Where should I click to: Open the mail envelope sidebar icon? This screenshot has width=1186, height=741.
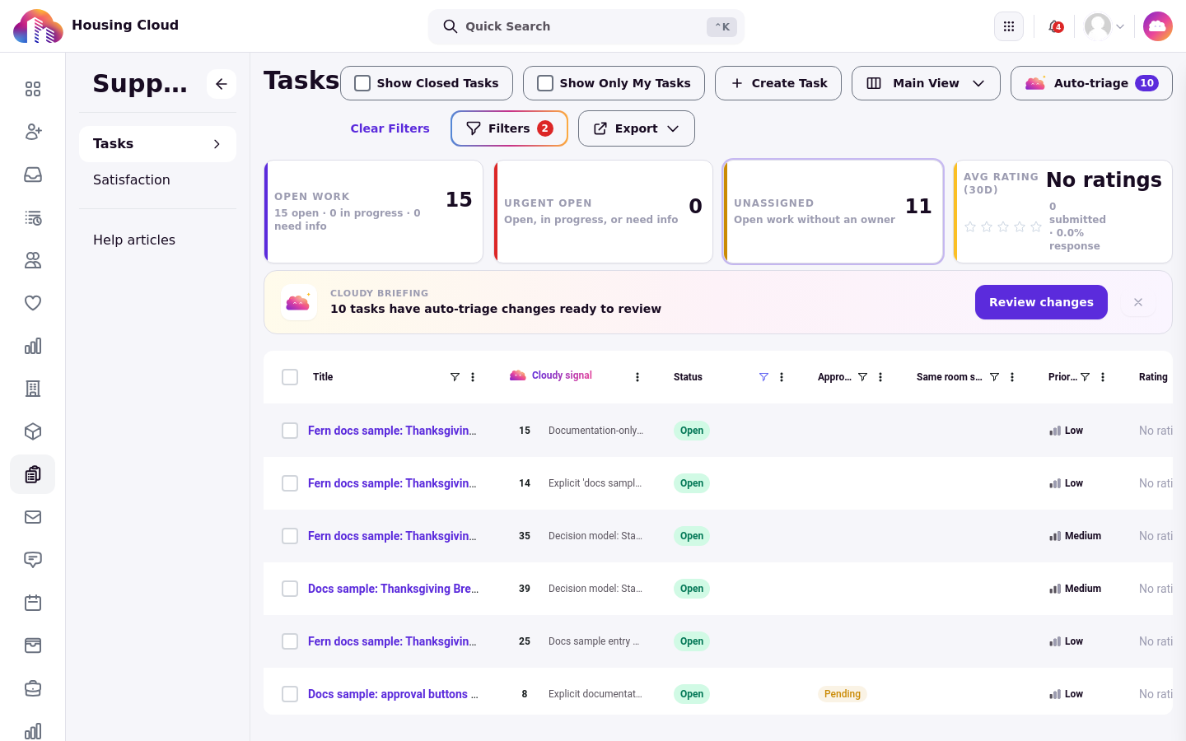coord(33,517)
